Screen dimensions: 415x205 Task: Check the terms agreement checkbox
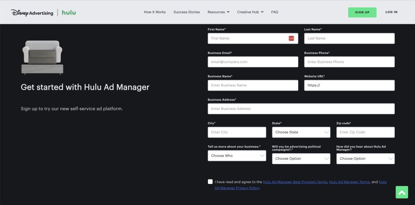click(210, 182)
